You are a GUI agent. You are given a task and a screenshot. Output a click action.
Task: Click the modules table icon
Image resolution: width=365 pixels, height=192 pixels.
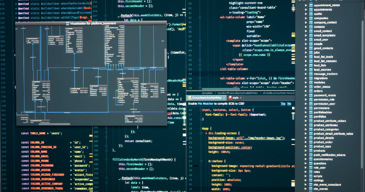(x=311, y=83)
